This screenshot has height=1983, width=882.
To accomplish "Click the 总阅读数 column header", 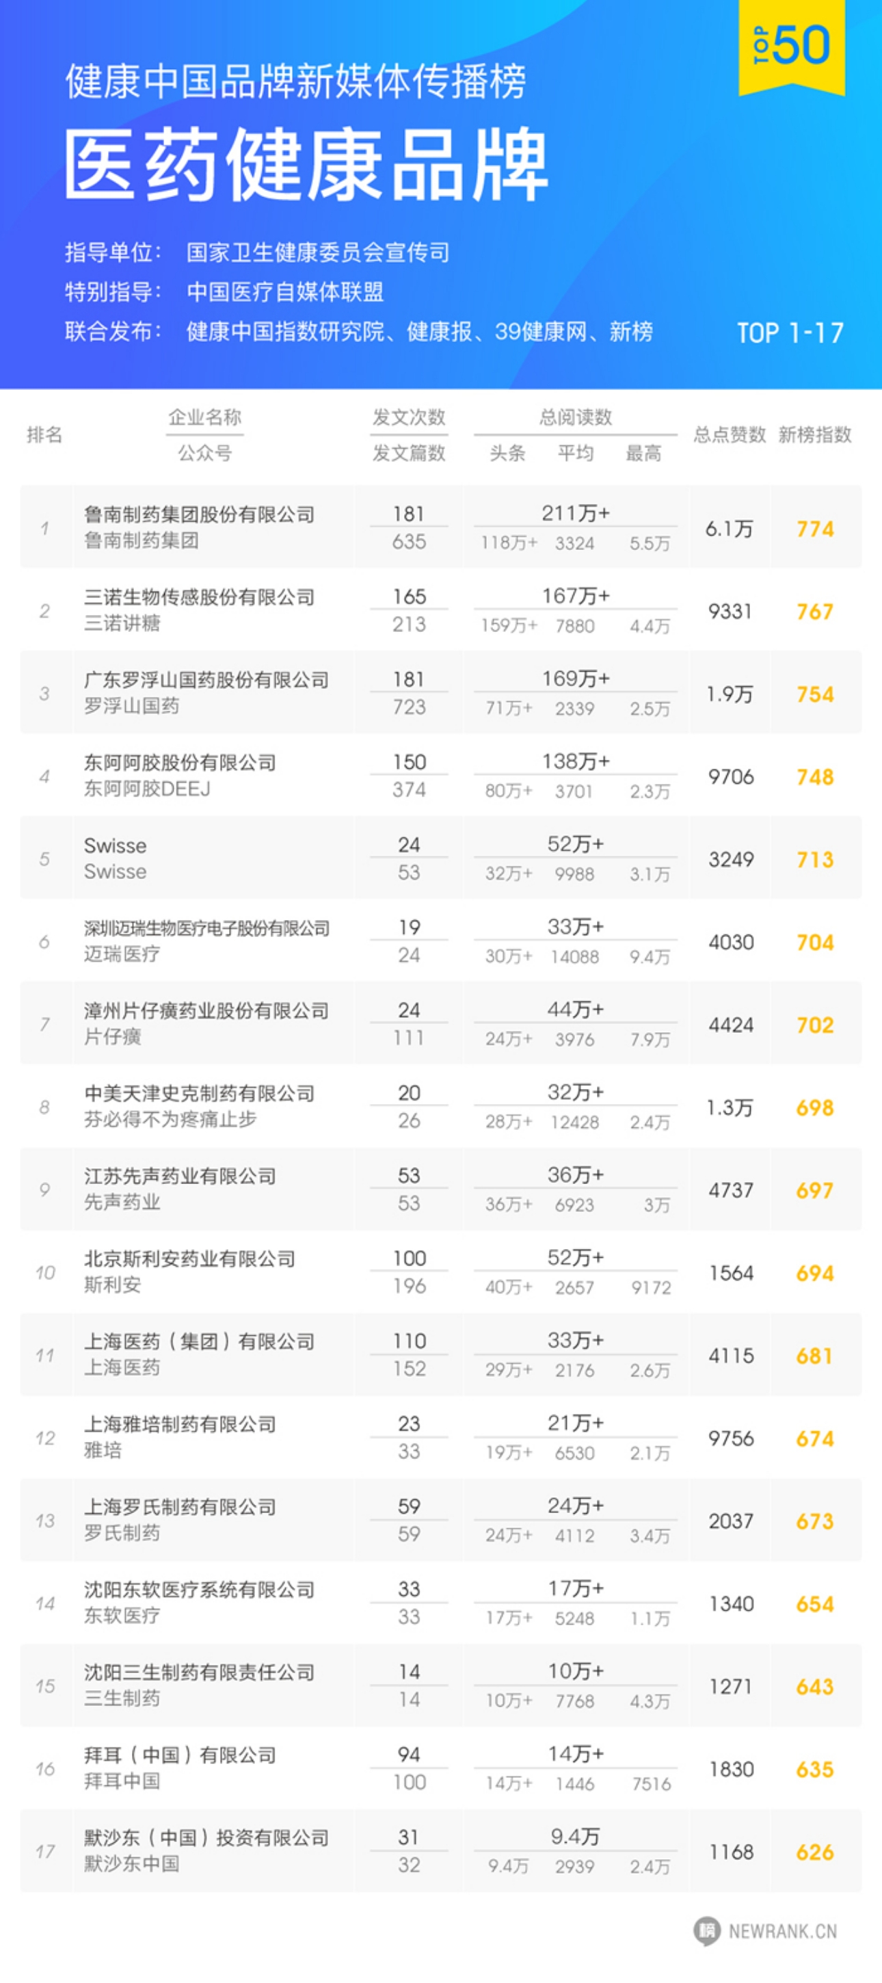I will (575, 417).
